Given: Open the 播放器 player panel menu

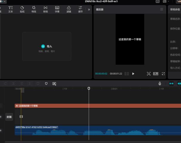Looking at the screenshot, I should pyautogui.click(x=162, y=9).
